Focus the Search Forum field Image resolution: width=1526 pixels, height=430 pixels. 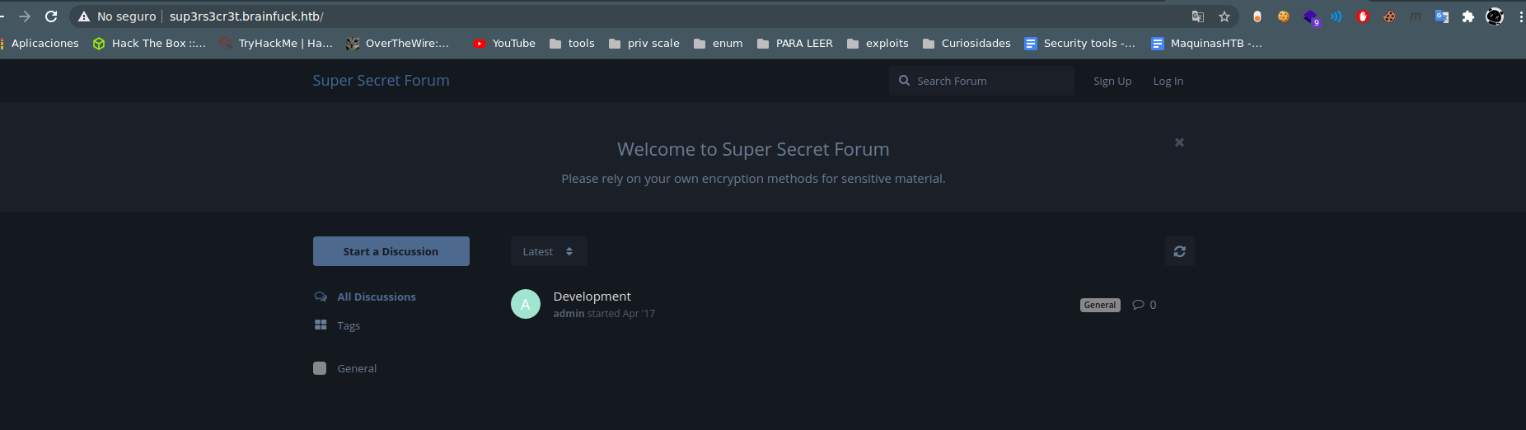(981, 81)
